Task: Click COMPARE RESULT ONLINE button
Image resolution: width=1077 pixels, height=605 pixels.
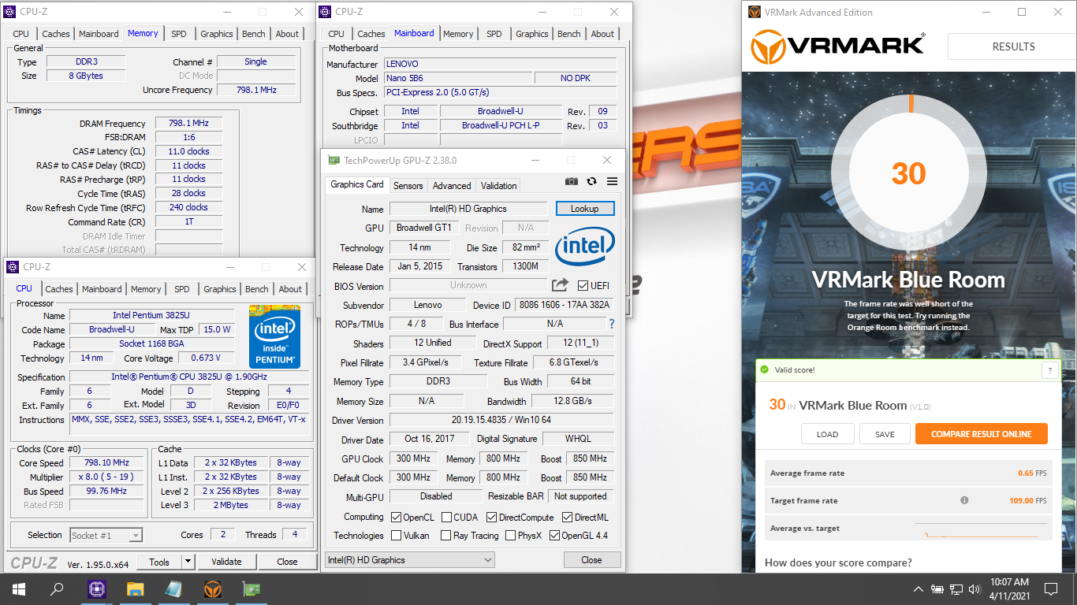Action: pos(982,434)
